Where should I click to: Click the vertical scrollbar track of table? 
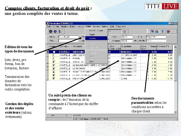tap(175, 96)
